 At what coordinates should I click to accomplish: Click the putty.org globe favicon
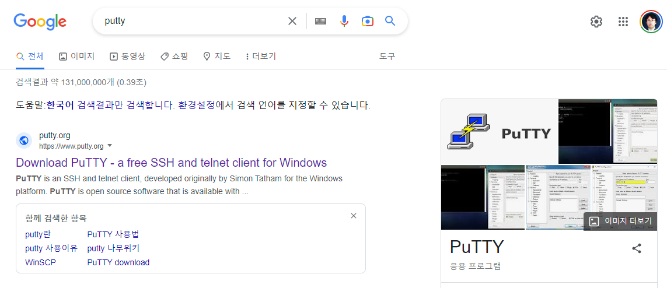click(x=24, y=141)
